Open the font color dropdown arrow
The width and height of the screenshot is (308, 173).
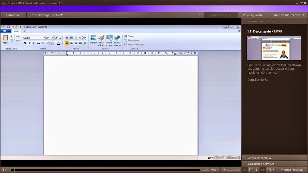pyautogui.click(x=61, y=43)
